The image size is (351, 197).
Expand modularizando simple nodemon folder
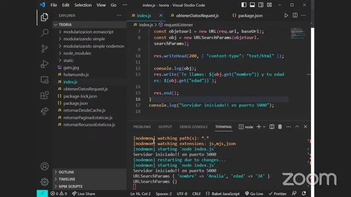point(89,46)
